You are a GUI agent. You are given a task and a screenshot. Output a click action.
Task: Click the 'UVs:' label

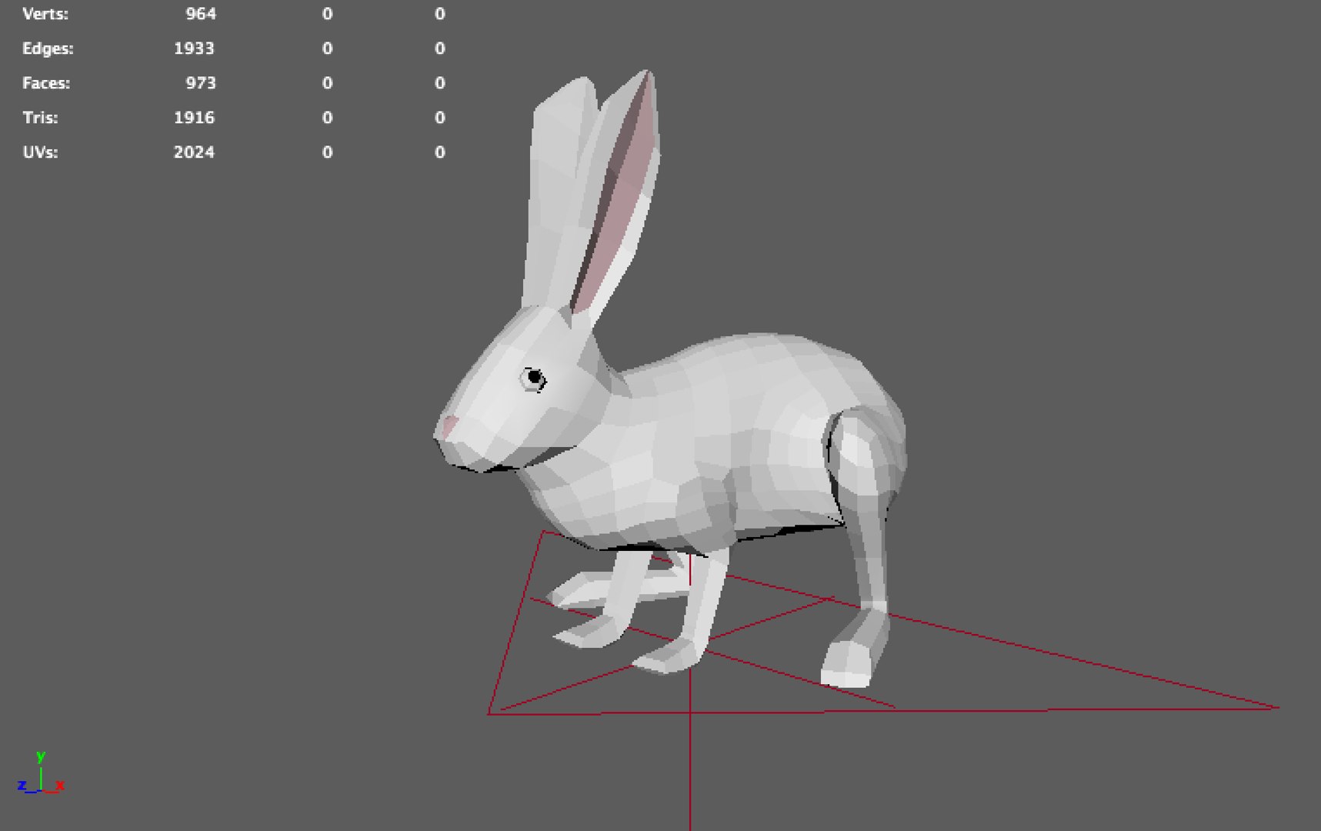pos(40,152)
